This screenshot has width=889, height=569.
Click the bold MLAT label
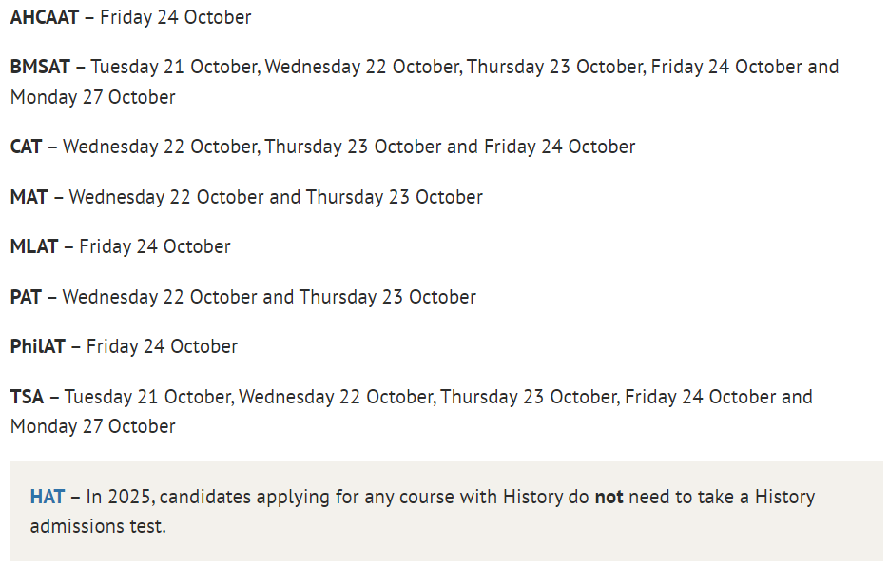[x=34, y=246]
